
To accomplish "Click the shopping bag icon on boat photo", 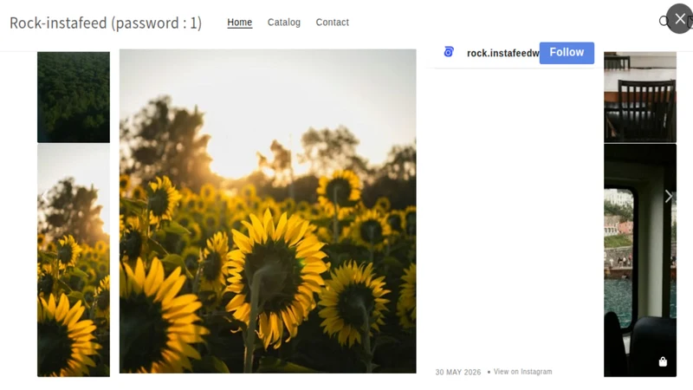I will pyautogui.click(x=663, y=361).
